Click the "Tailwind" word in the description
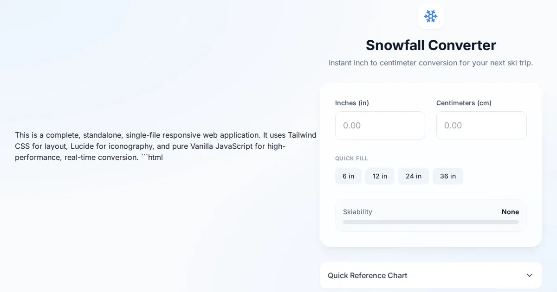 pos(302,135)
